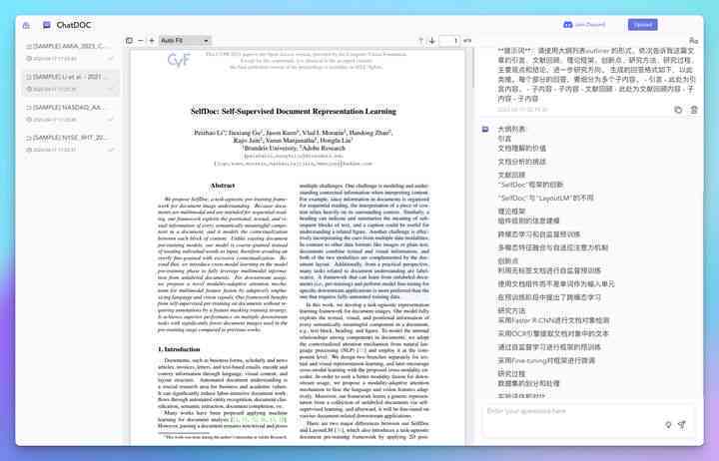Zoom out using the minus icon

pos(141,40)
